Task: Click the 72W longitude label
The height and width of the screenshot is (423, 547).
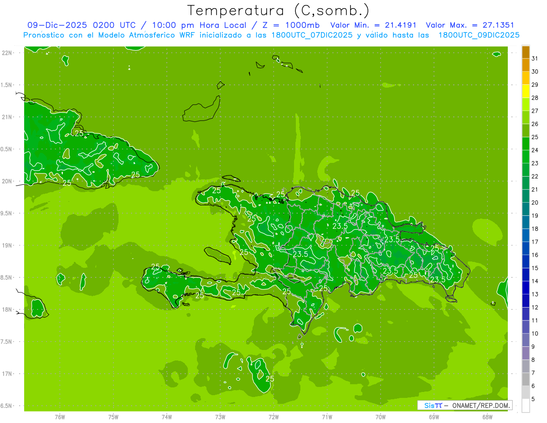Action: 273,417
